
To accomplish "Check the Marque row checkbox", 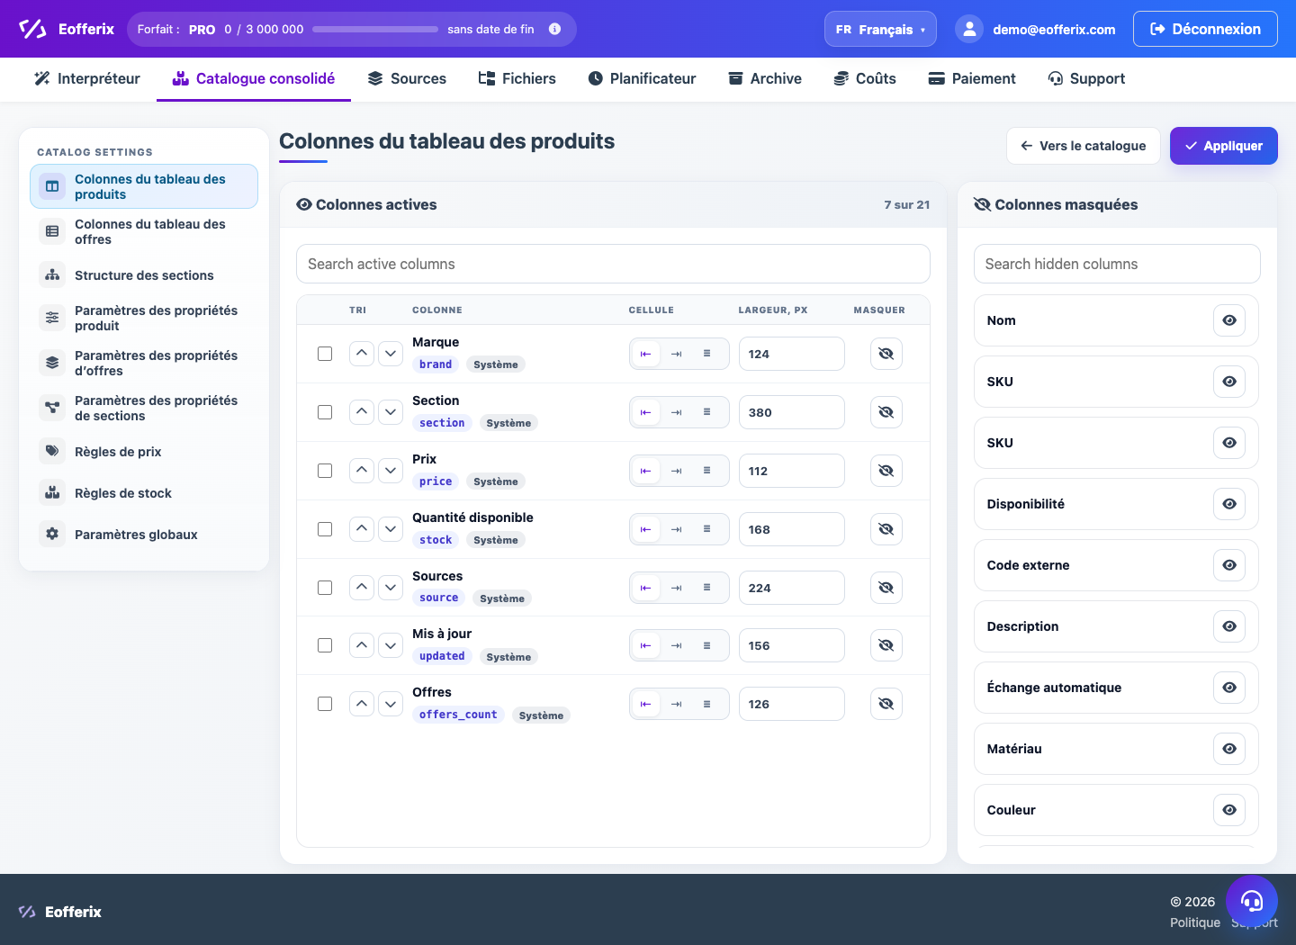I will (x=325, y=354).
